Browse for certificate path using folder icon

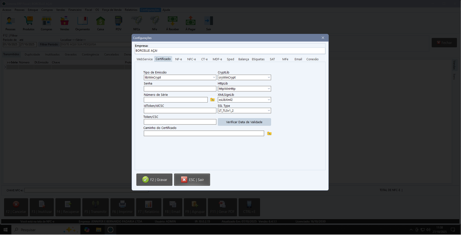click(269, 133)
